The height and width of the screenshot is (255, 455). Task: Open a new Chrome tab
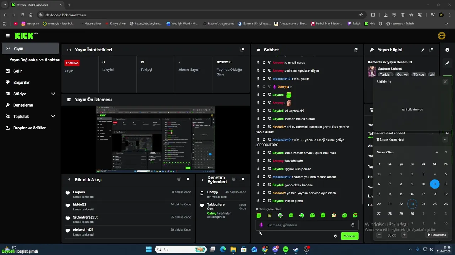[x=69, y=5]
